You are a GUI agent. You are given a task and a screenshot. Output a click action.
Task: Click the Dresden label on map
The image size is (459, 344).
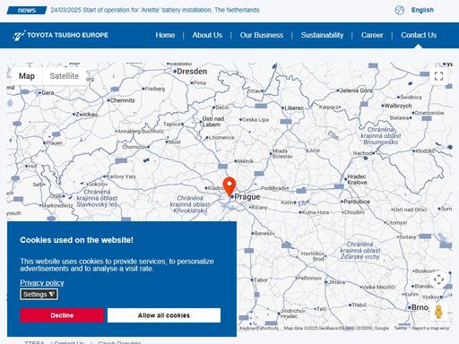(192, 72)
